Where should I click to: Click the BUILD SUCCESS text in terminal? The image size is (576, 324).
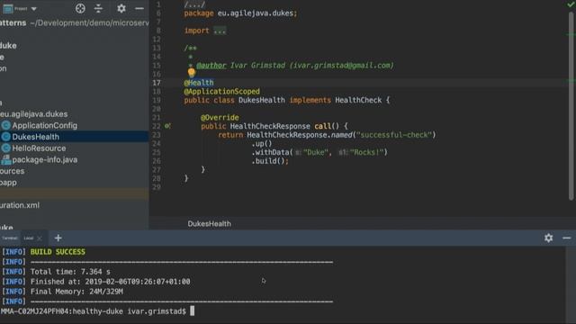point(58,252)
